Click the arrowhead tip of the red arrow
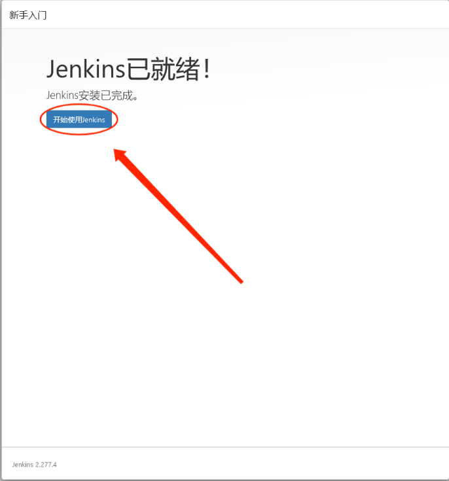The height and width of the screenshot is (481, 449). click(117, 152)
